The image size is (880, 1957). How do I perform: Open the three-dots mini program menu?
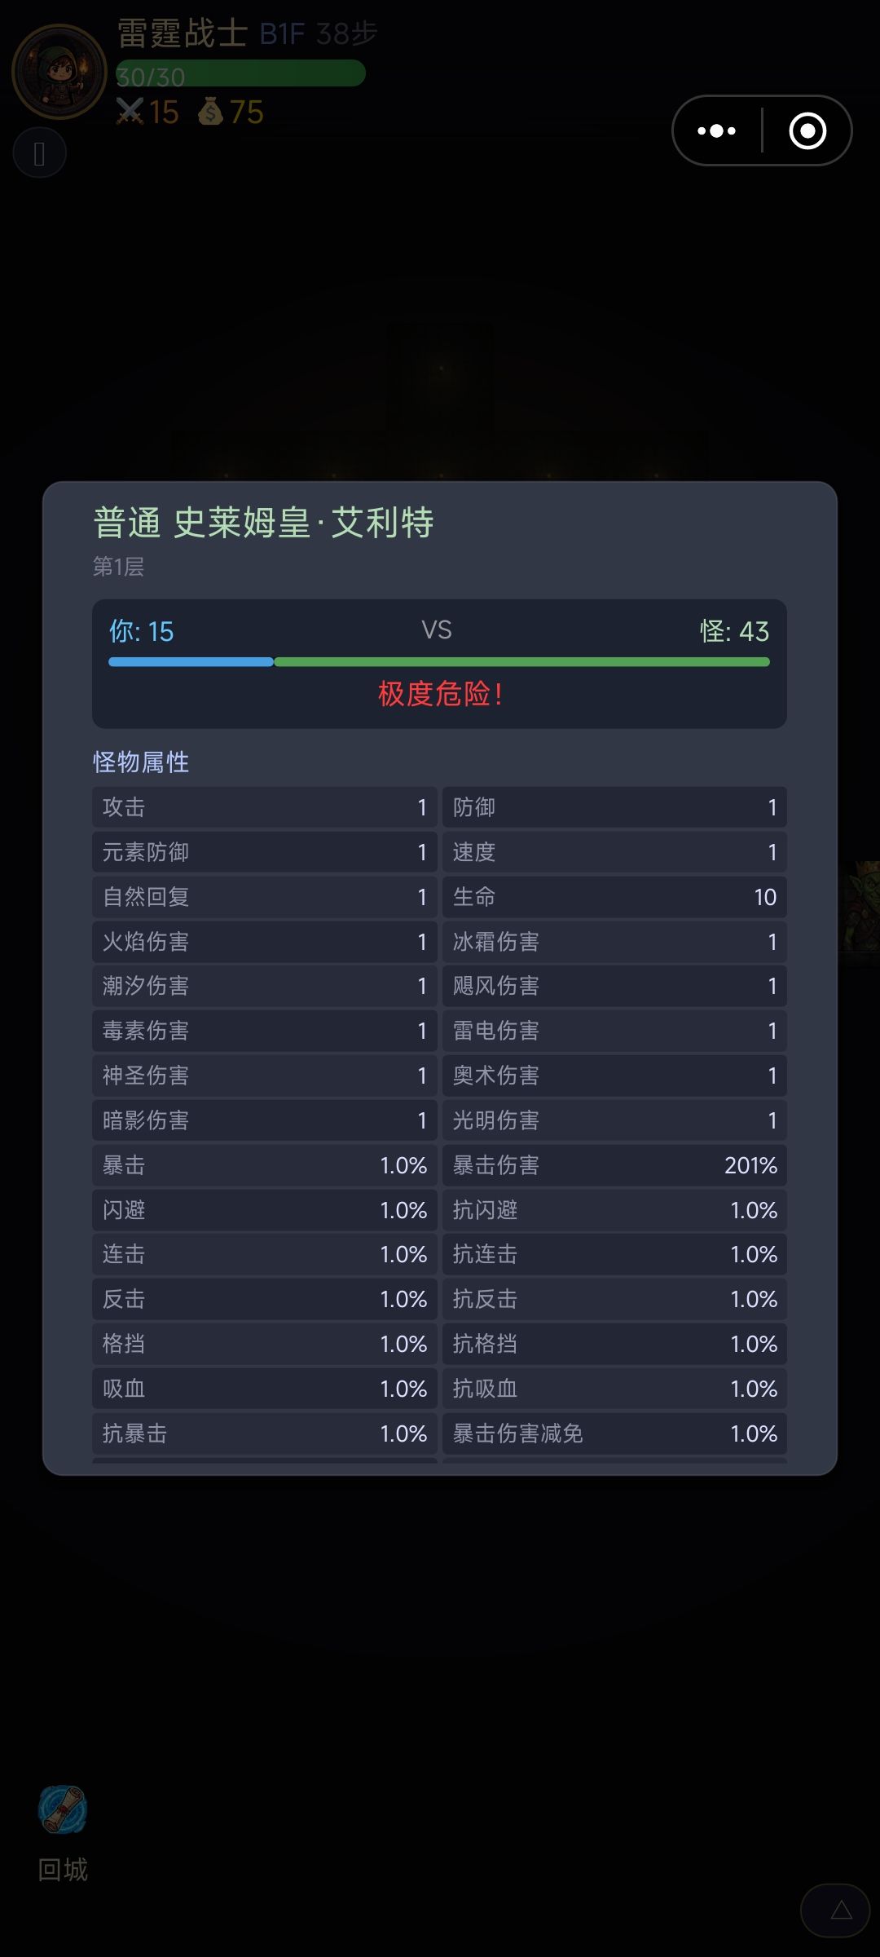pos(716,130)
